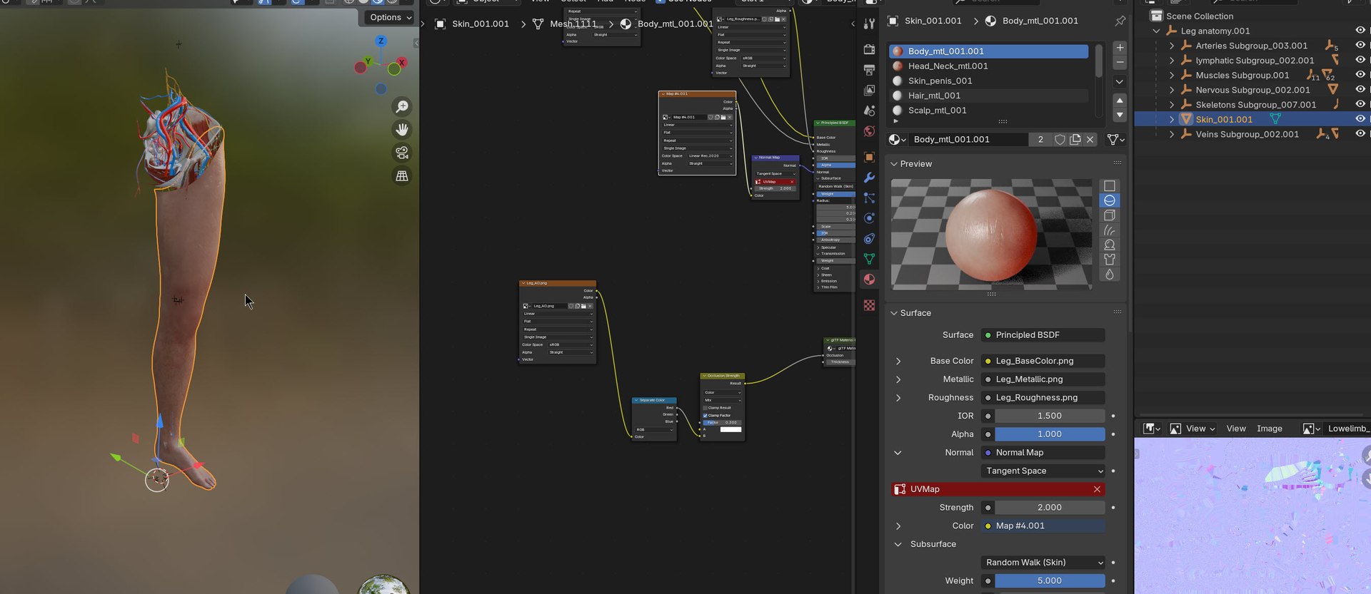The height and width of the screenshot is (594, 1371).
Task: Clear the UVMap field
Action: point(1097,489)
